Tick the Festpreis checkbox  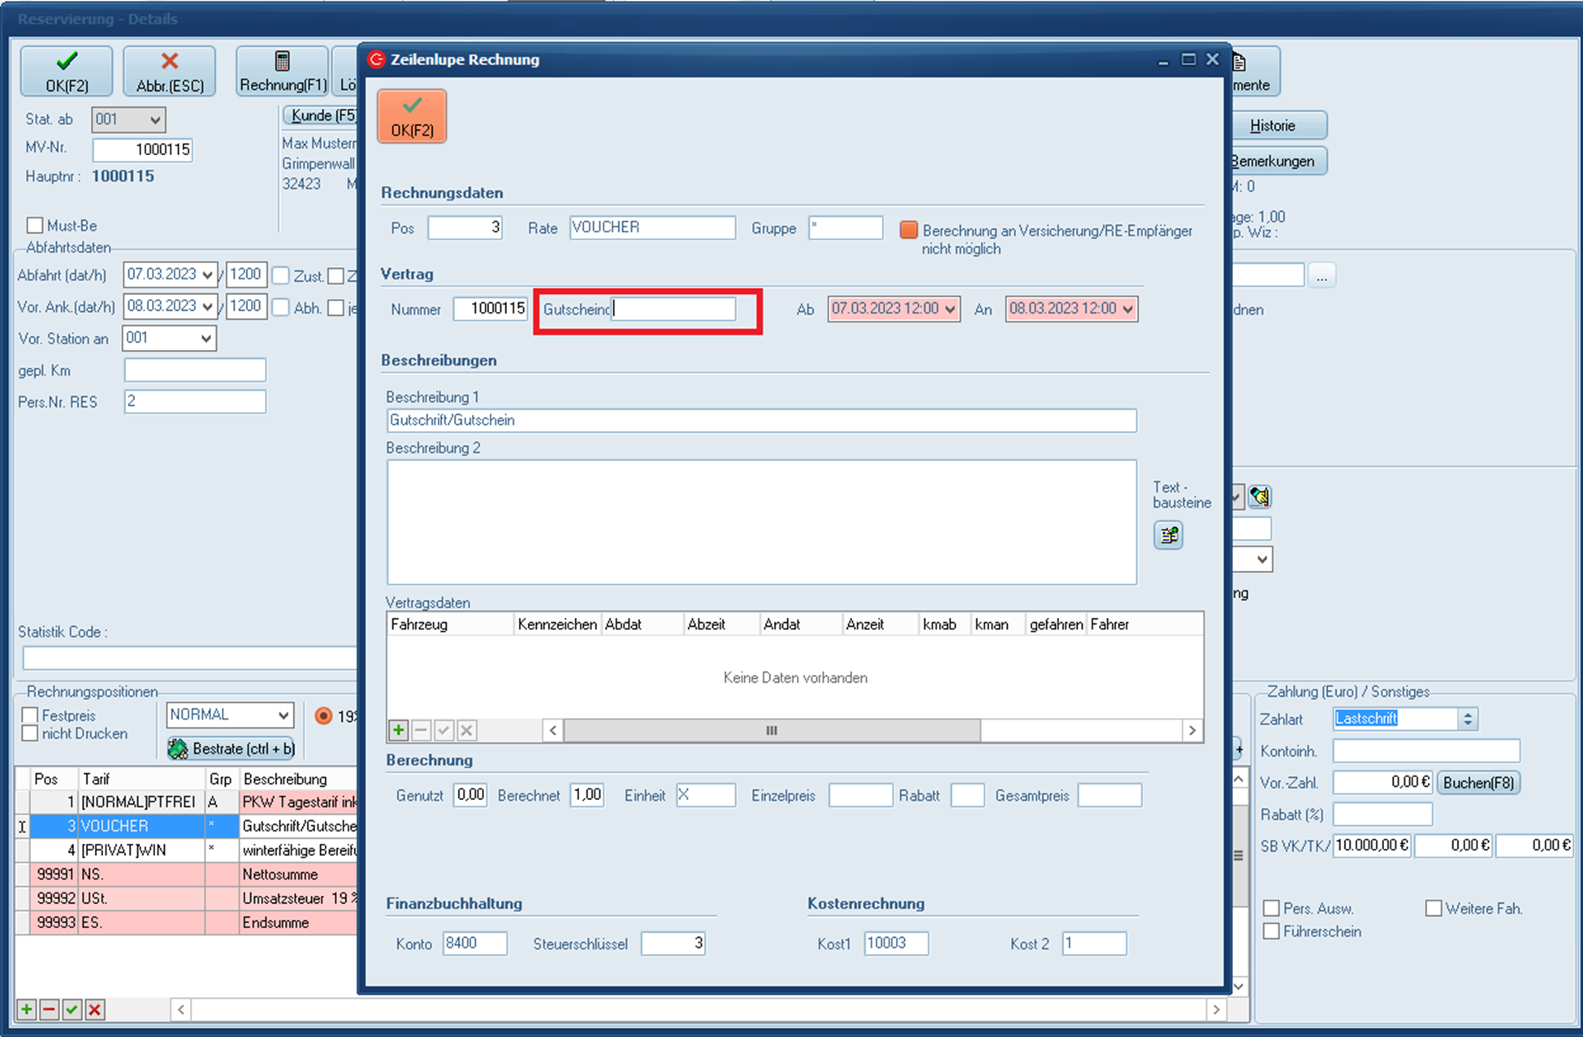[x=31, y=715]
